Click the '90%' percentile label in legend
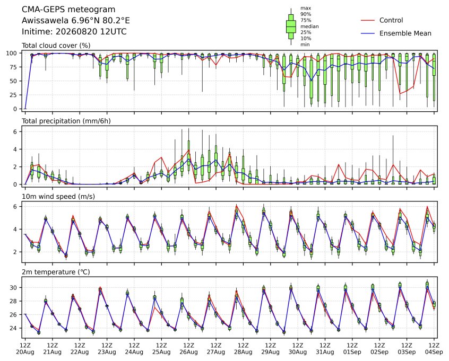 point(306,14)
